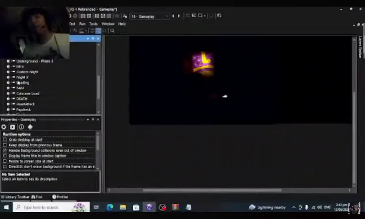365x219 pixels.
Task: Select Paycheck frame in tree
Action: click(23, 109)
